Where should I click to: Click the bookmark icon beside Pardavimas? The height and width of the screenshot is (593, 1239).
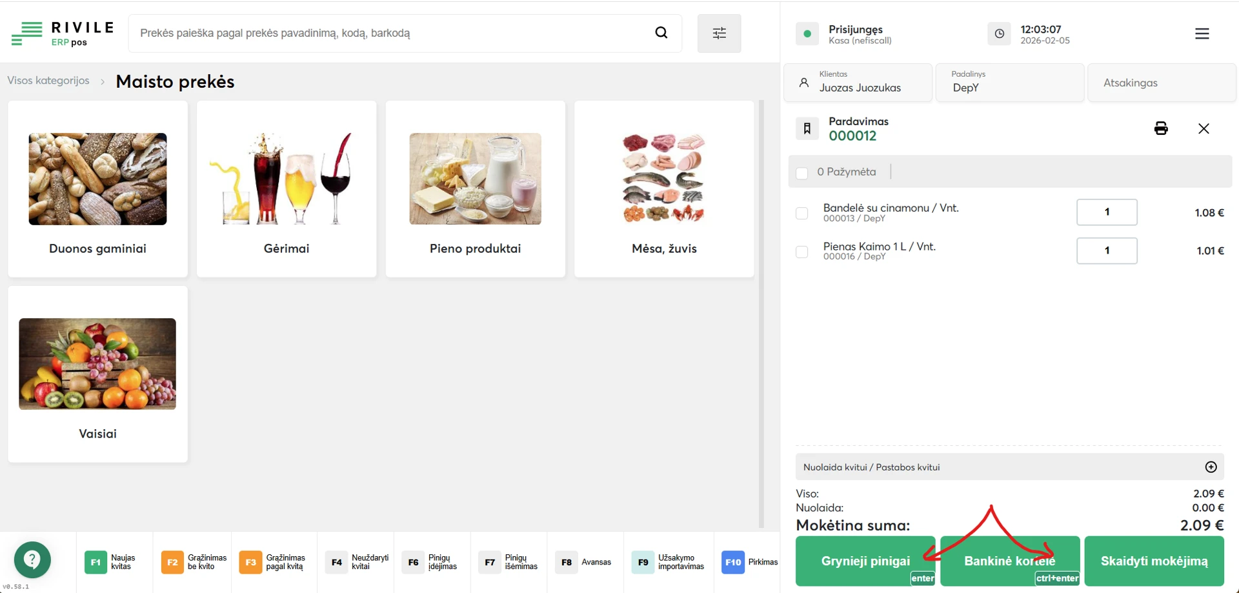click(x=807, y=128)
